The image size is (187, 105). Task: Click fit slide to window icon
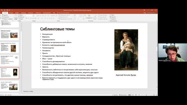157,95
